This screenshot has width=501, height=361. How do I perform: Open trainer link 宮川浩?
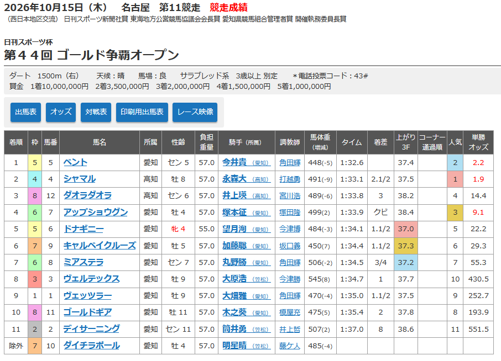290,196
